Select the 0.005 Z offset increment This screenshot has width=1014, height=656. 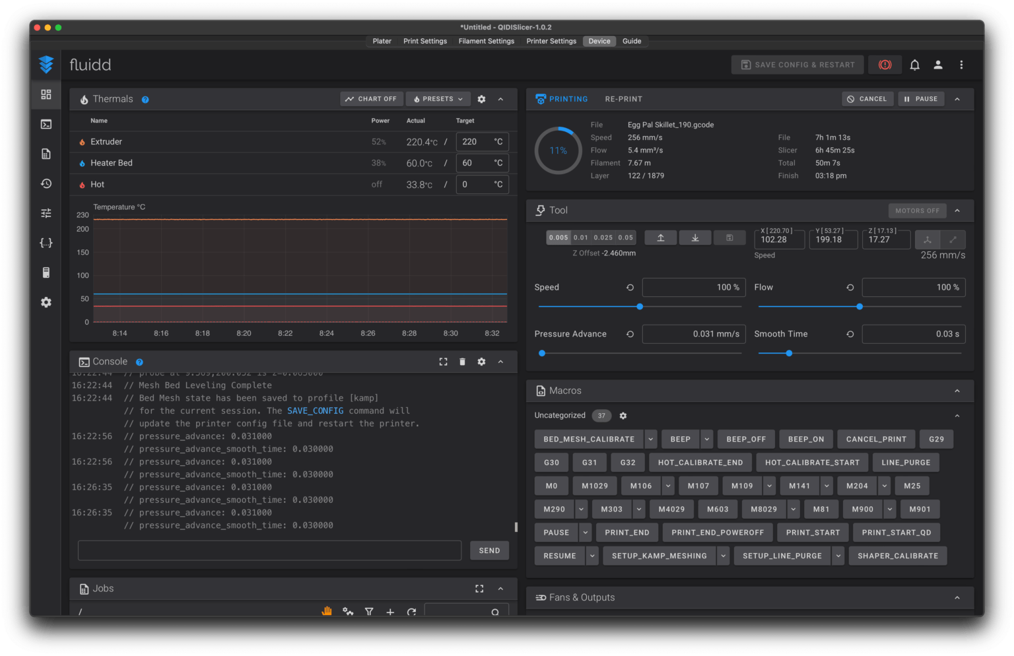click(558, 238)
